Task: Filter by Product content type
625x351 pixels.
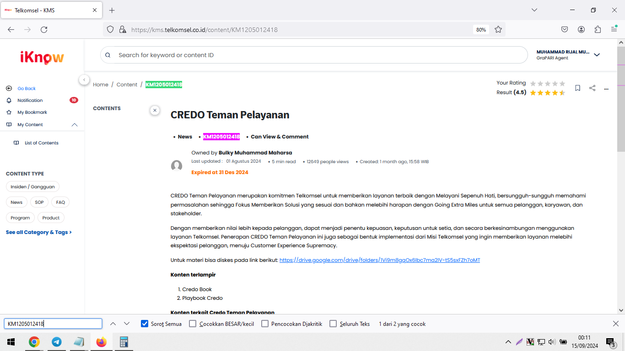Action: [51, 218]
